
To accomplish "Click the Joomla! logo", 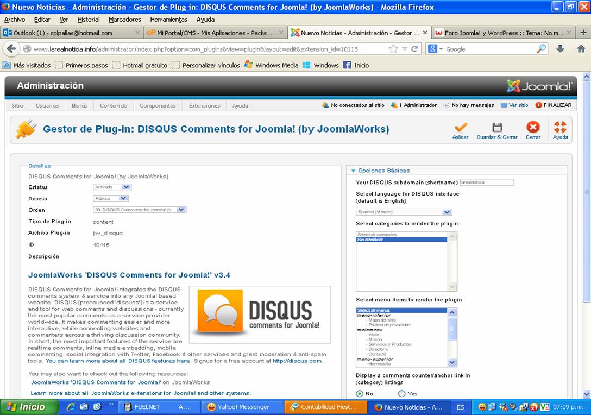I will (539, 86).
